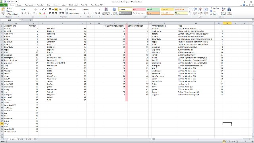Image resolution: width=254 pixels, height=143 pixels.
Task: Click the Merge & Center button
Action: click(73, 13)
